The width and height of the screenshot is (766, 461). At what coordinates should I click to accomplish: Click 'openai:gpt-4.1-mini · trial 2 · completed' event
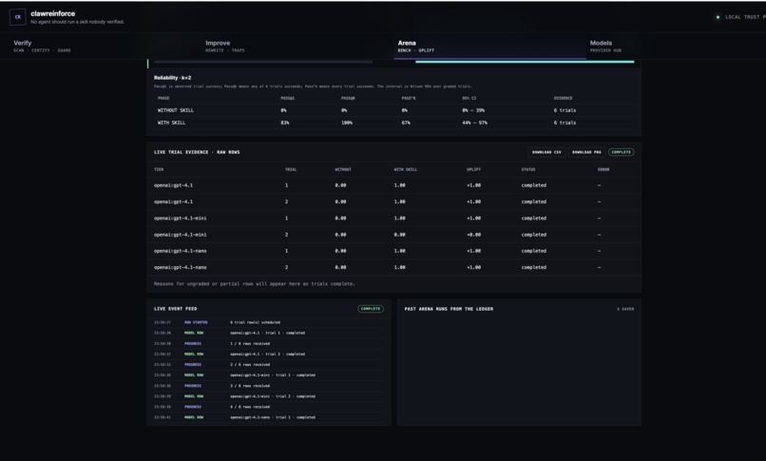[x=269, y=396]
